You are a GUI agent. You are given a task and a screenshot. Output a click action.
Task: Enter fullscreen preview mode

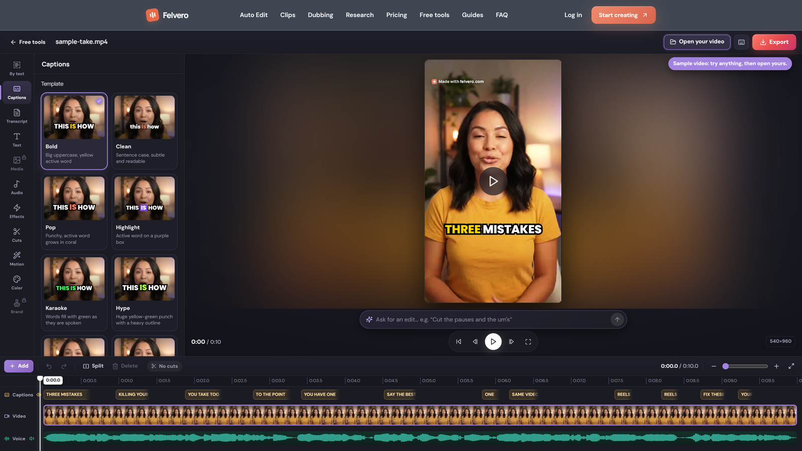(528, 342)
